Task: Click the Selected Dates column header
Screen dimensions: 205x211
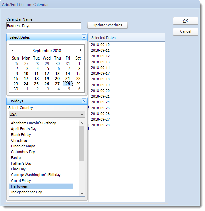Action: click(126, 38)
